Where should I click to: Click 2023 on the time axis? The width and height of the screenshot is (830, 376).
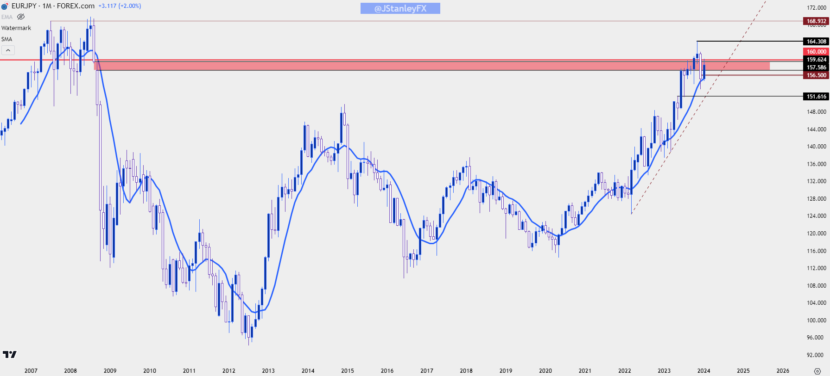[664, 371]
